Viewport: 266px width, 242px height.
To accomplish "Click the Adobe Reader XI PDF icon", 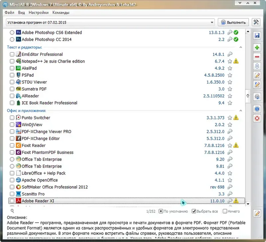I will pos(18,201).
